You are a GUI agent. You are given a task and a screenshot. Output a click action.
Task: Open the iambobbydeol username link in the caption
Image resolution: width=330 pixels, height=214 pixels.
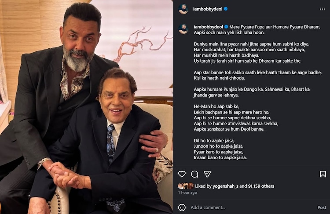coord(208,26)
